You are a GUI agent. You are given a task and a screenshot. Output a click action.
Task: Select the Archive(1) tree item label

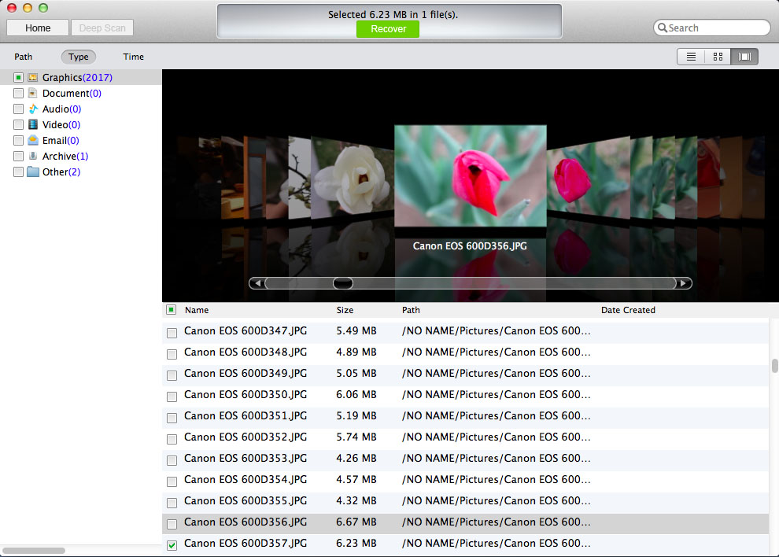(65, 156)
